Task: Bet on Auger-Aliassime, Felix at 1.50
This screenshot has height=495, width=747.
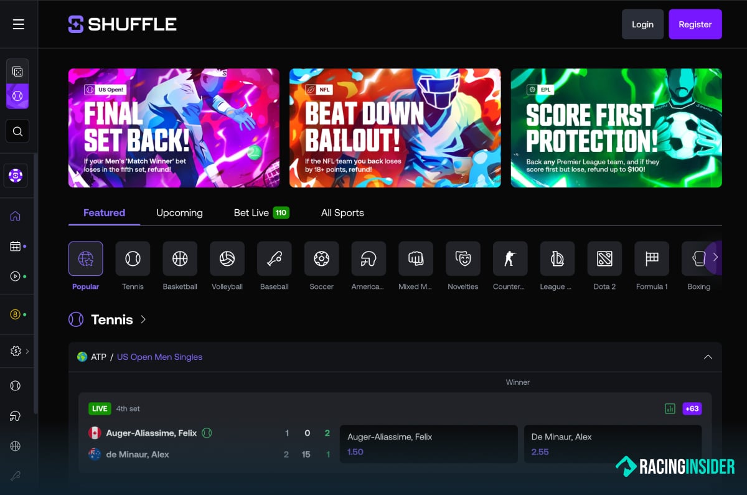Action: [x=429, y=444]
